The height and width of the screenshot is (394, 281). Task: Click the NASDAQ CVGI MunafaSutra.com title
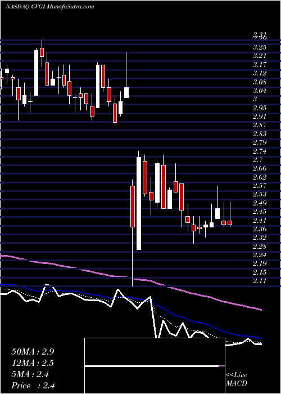tap(49, 7)
